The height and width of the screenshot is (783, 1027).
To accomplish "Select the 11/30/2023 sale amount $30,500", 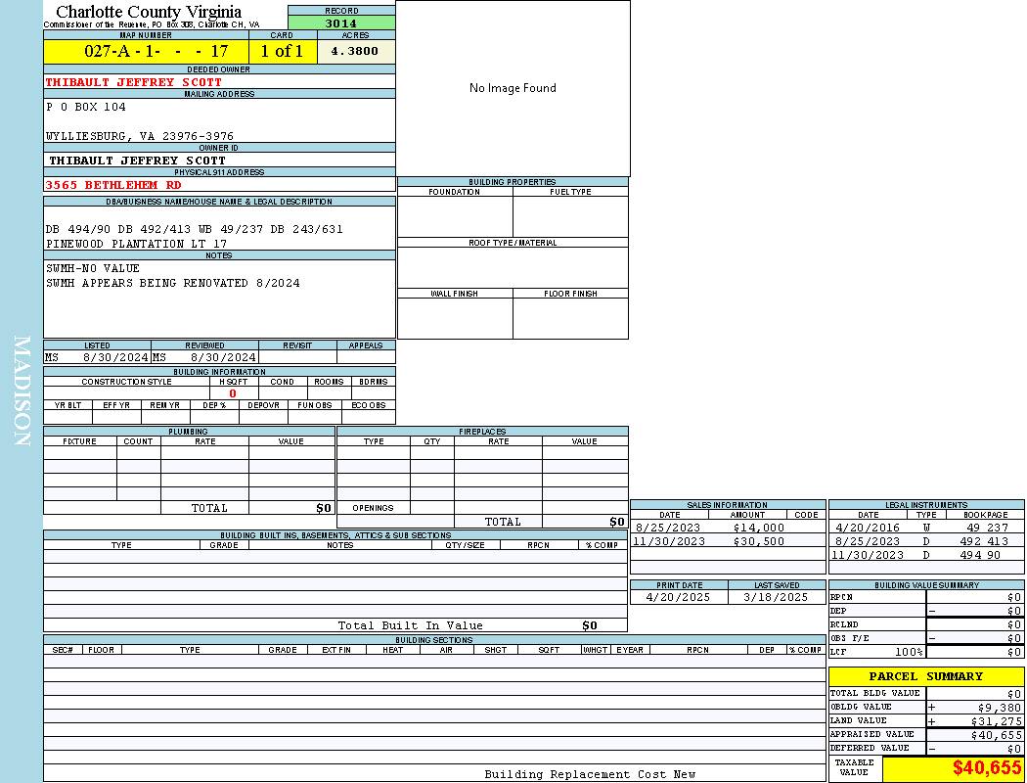I will pyautogui.click(x=758, y=541).
